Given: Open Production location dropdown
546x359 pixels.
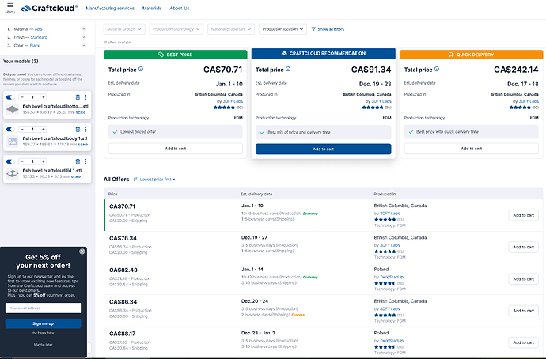Looking at the screenshot, I should pos(282,29).
